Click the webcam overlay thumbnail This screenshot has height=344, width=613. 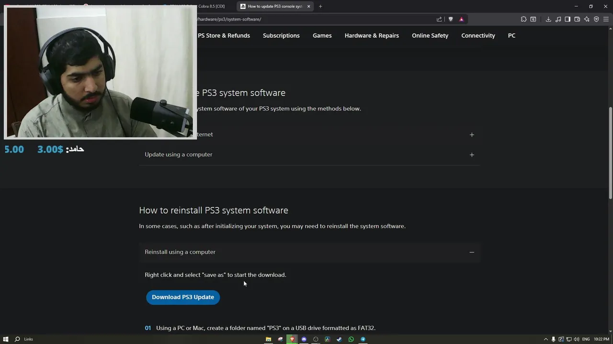coord(100,72)
